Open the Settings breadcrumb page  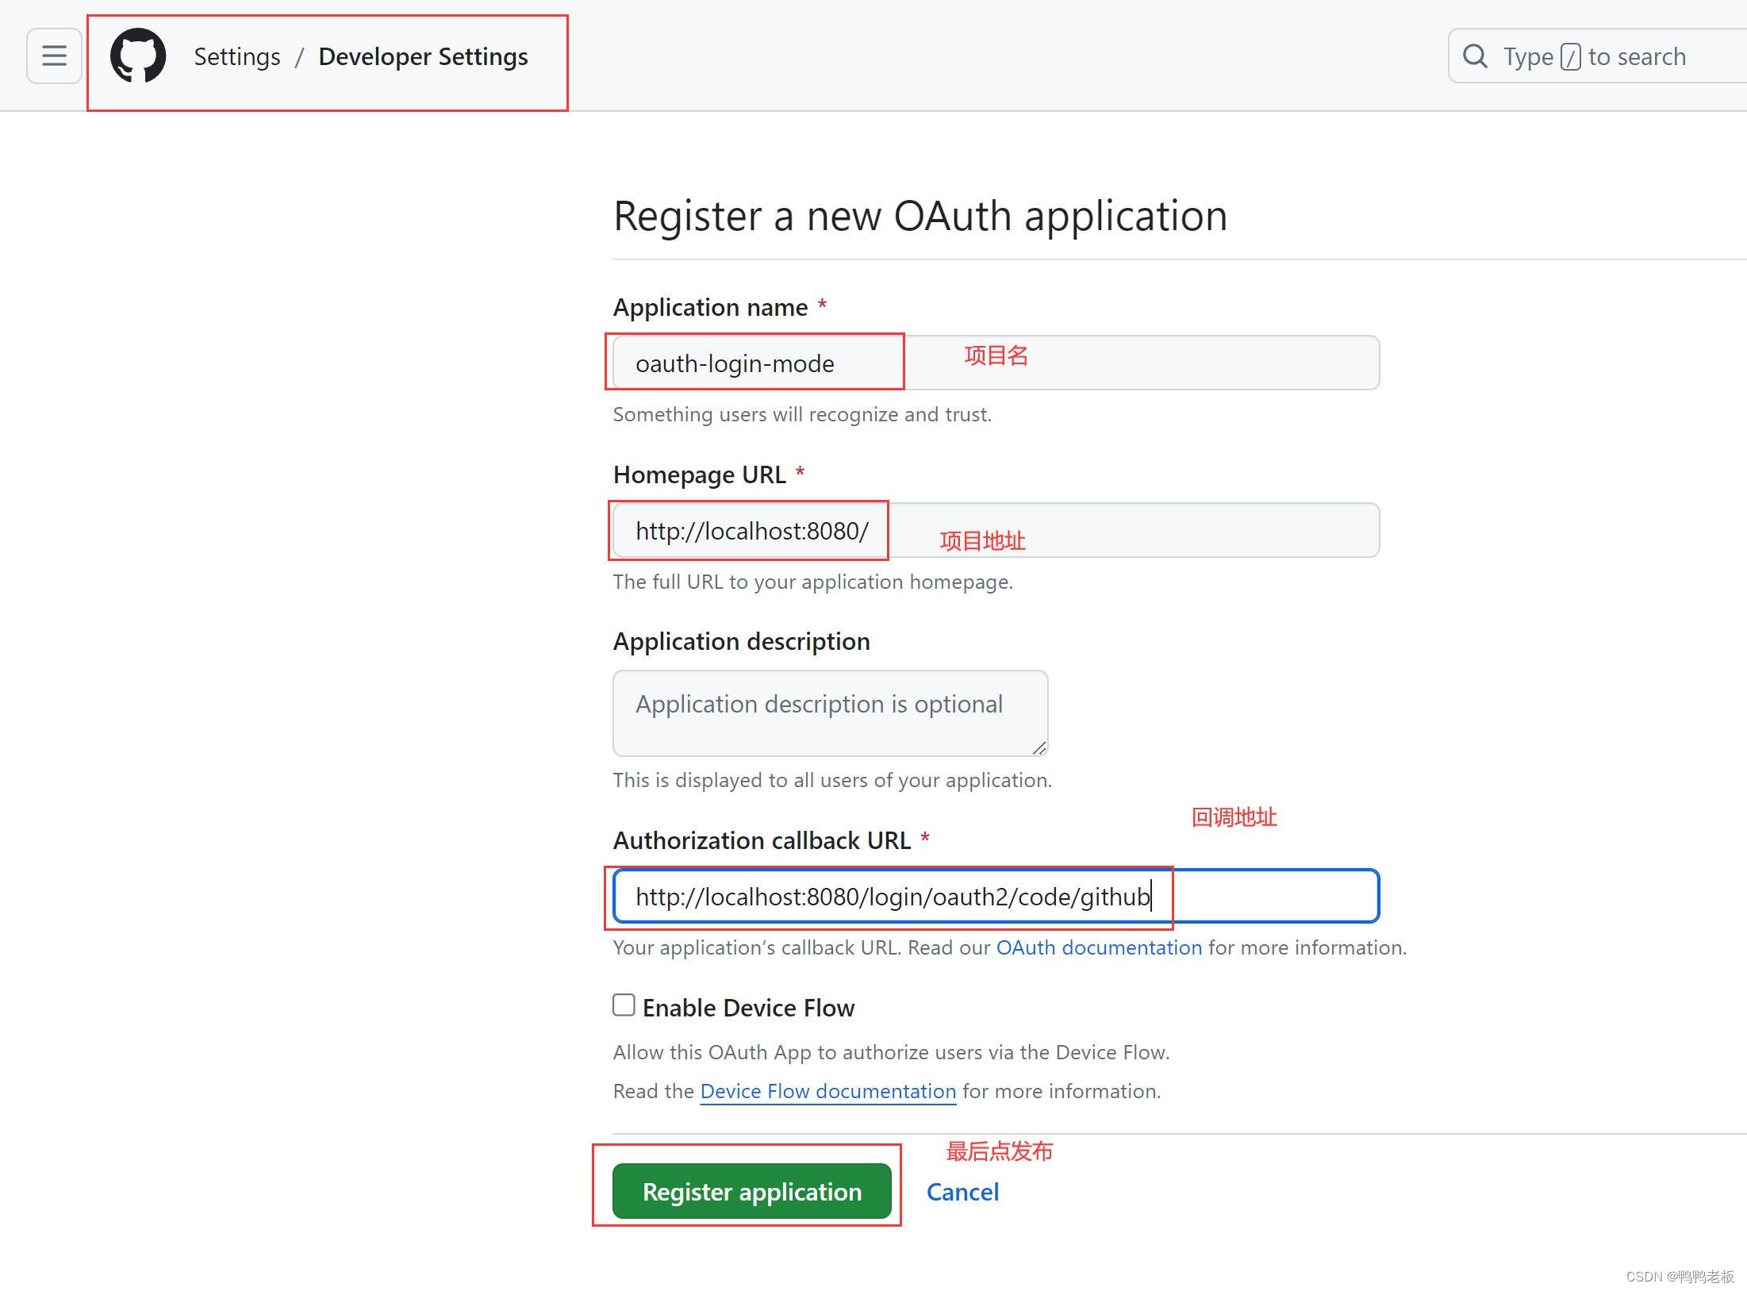pyautogui.click(x=236, y=56)
